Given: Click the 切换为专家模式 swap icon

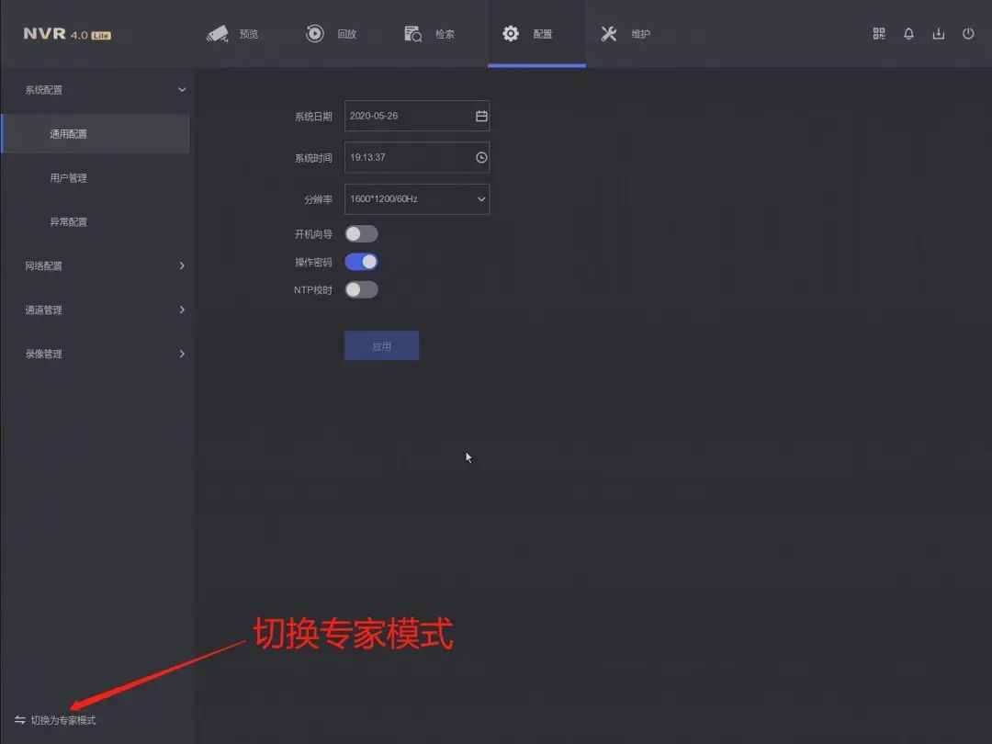Looking at the screenshot, I should (x=20, y=720).
